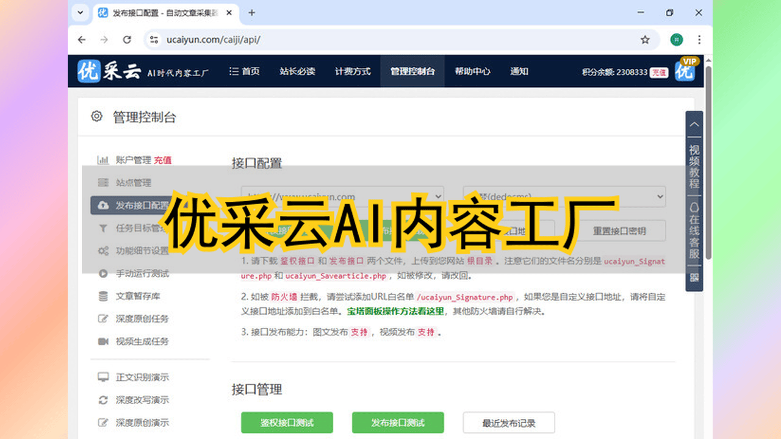Click the 正文识别演示 monitor icon

point(103,377)
